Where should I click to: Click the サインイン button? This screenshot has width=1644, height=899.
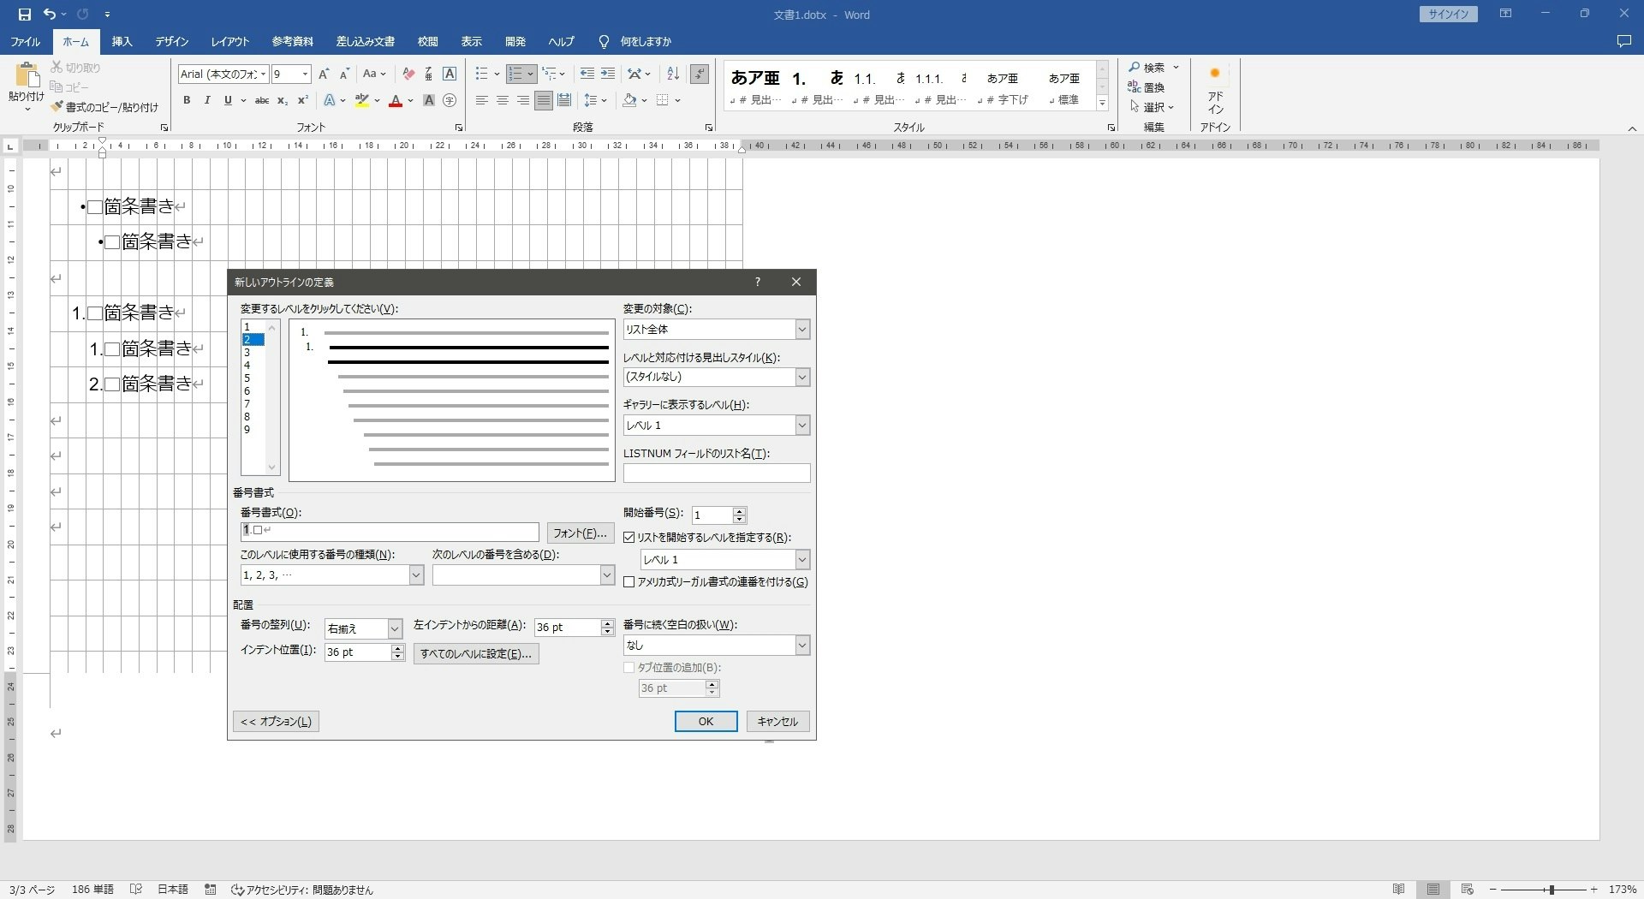click(1448, 15)
